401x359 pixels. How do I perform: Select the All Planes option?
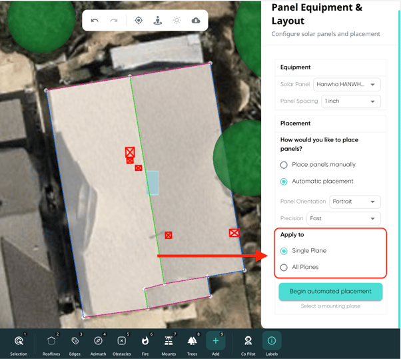(284, 268)
